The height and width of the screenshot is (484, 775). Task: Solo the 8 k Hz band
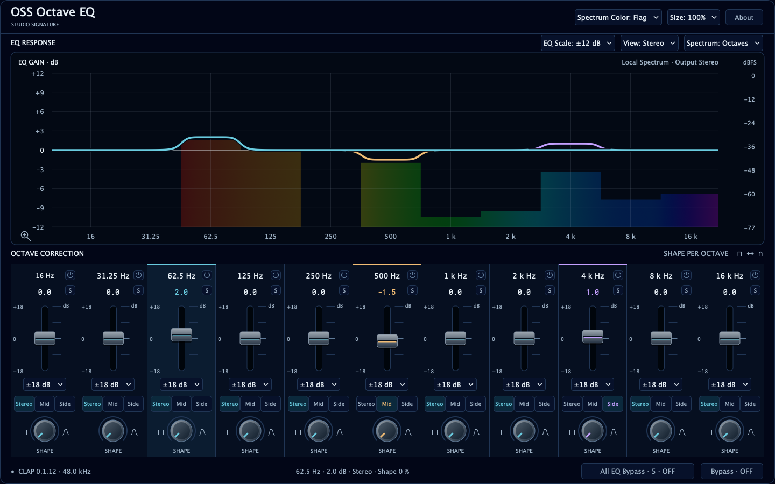point(686,290)
